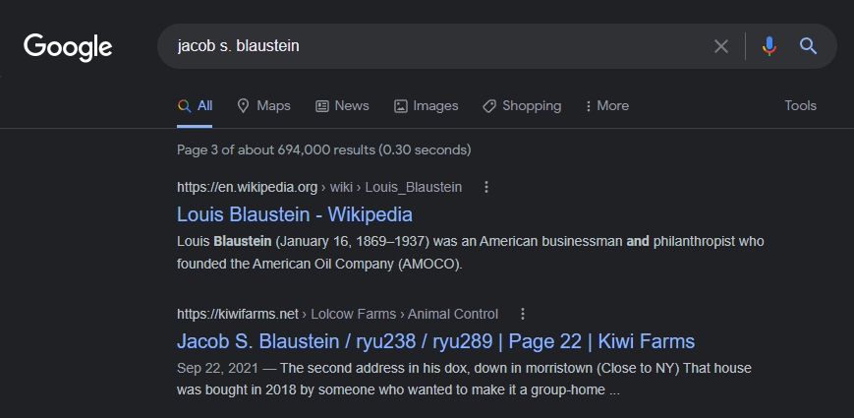Select the All results tab
This screenshot has width=854, height=418.
[x=196, y=106]
